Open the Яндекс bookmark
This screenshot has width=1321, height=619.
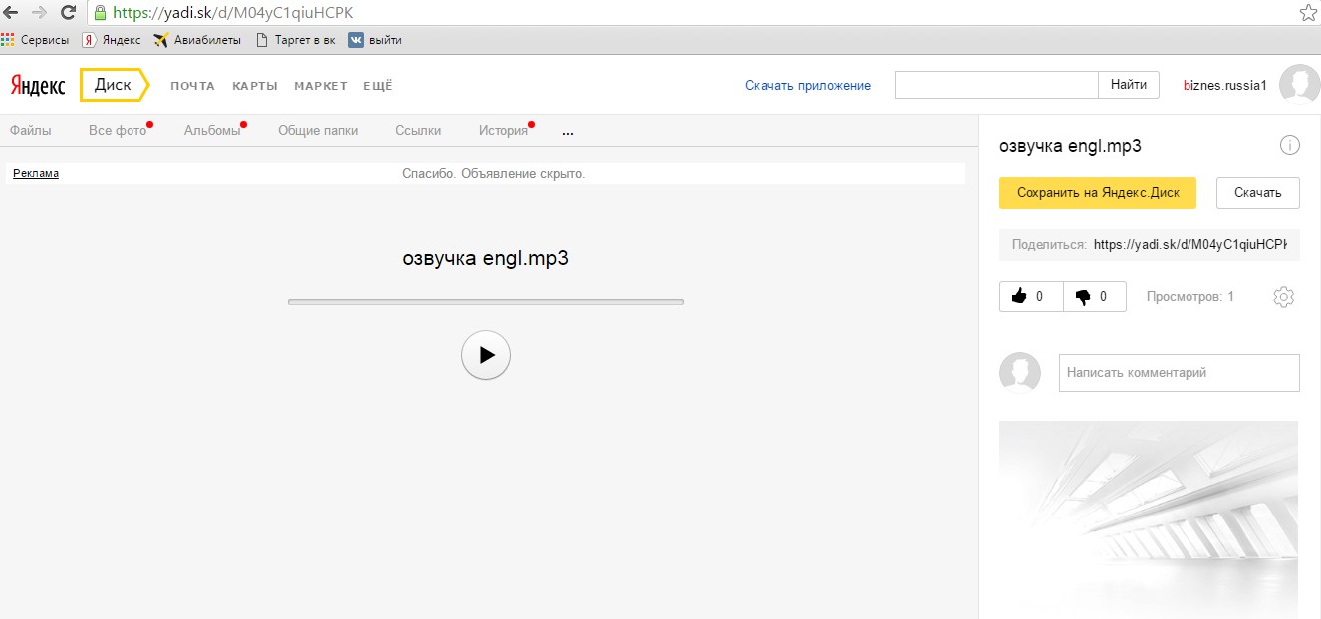coord(113,40)
